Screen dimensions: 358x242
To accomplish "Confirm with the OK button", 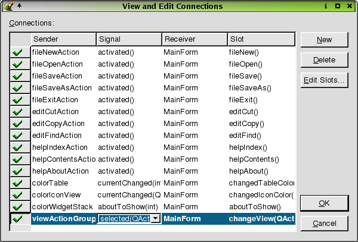I will [324, 203].
